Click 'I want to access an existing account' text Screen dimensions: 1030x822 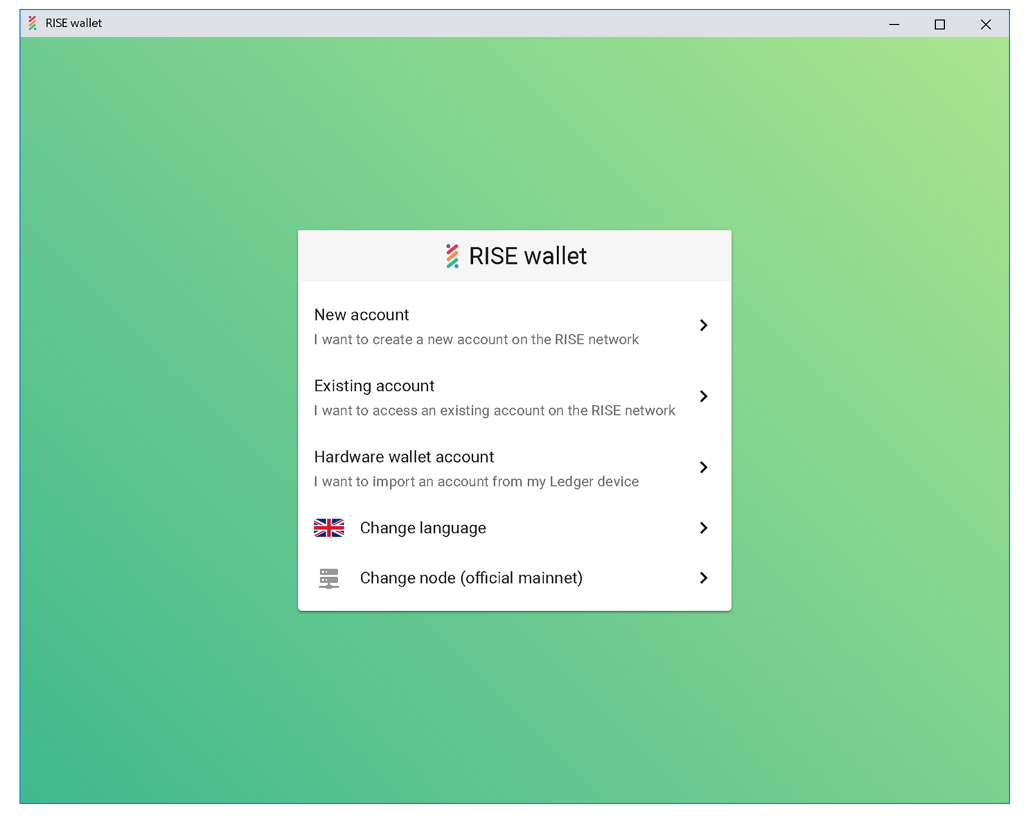(x=494, y=410)
